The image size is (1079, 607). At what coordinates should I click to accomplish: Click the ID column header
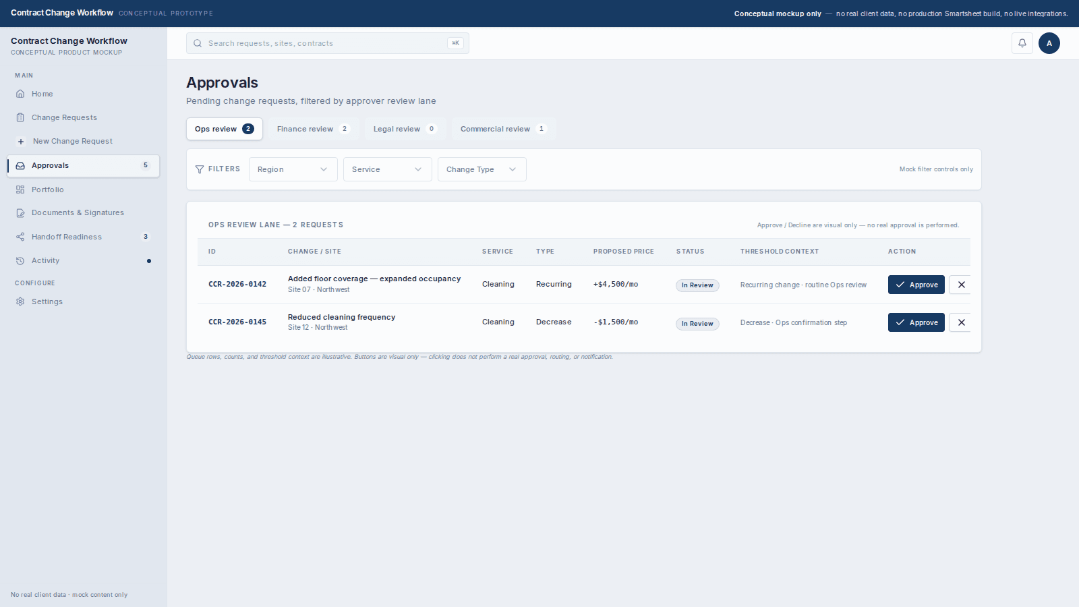(212, 252)
